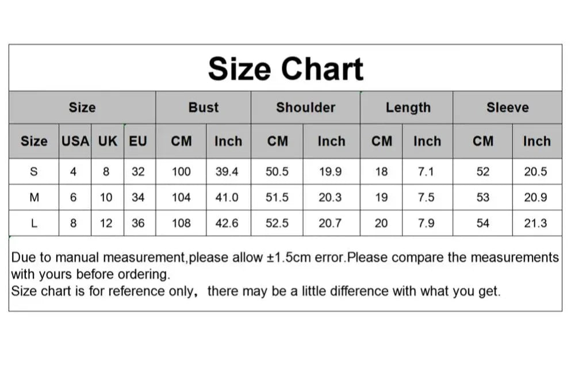Click sleeve value 54 for size L

(483, 223)
